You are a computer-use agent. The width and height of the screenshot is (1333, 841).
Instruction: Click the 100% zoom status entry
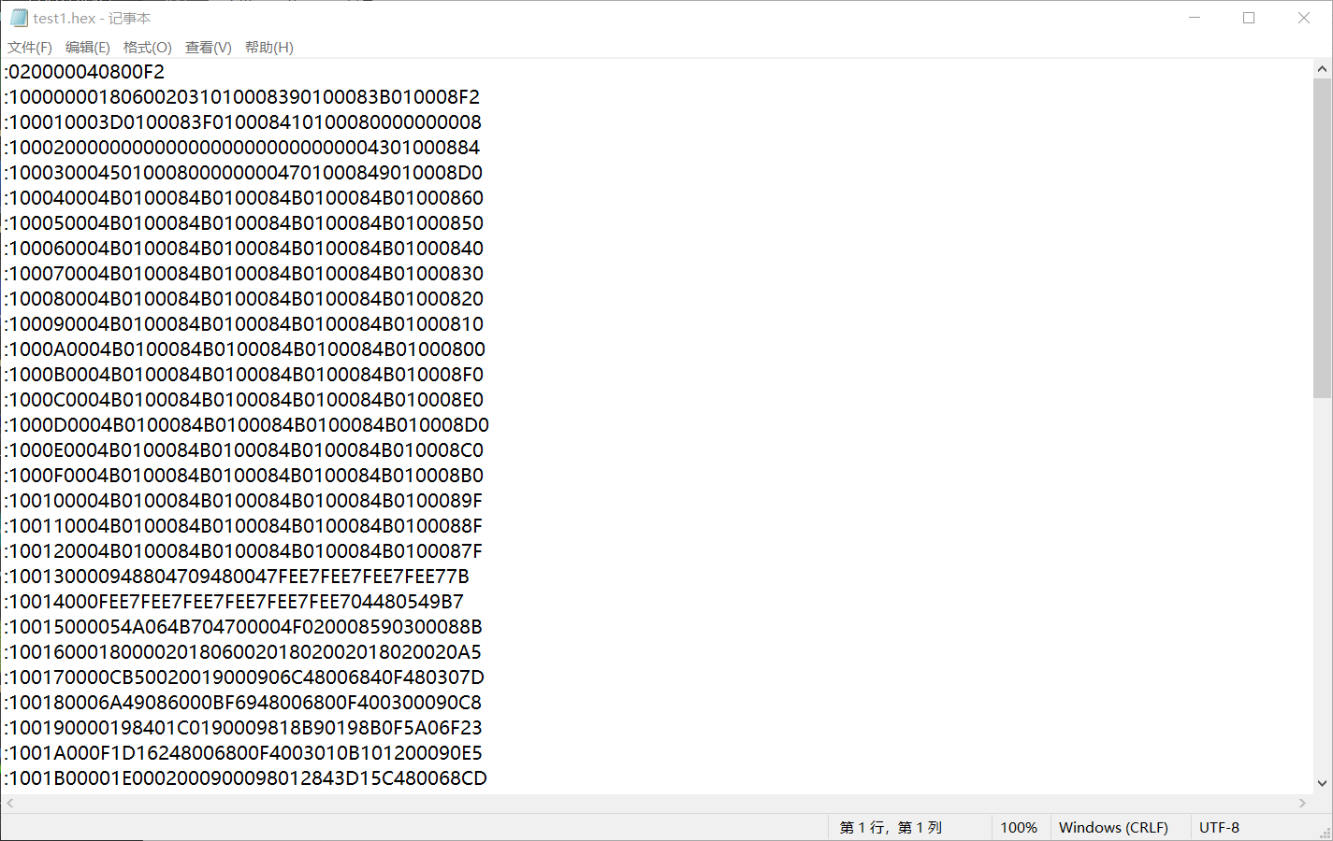point(1019,828)
